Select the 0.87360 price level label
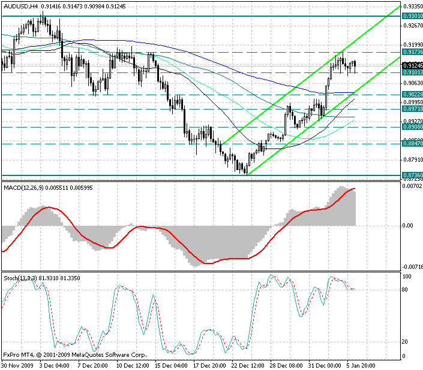 (x=412, y=175)
